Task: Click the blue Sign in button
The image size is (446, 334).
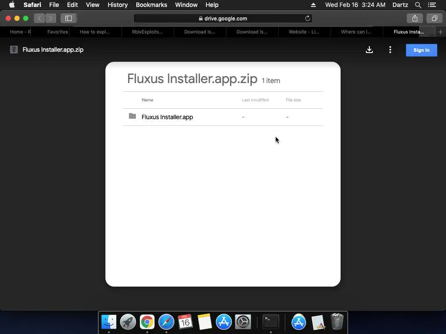Action: click(421, 50)
